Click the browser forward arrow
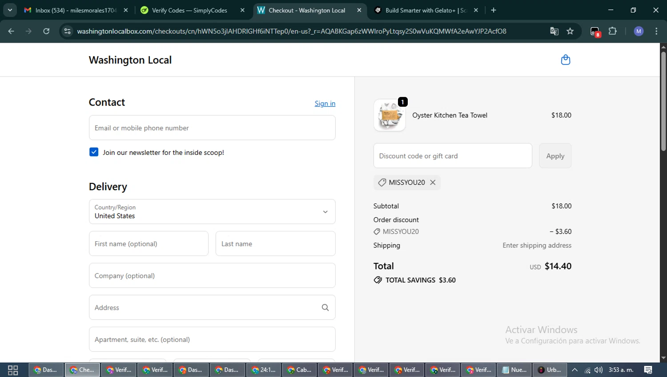 [x=28, y=31]
